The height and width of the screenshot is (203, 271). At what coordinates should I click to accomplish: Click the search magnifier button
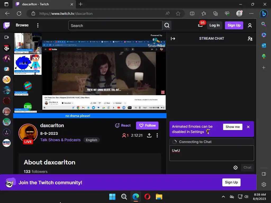click(167, 26)
